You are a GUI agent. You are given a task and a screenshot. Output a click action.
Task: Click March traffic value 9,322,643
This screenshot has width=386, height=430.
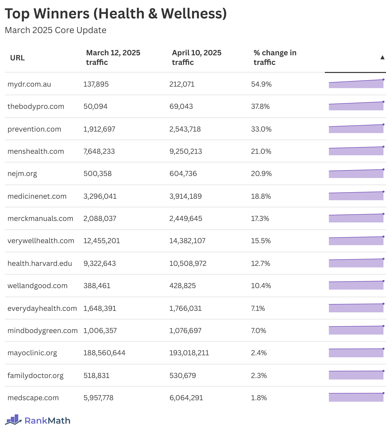pyautogui.click(x=100, y=263)
